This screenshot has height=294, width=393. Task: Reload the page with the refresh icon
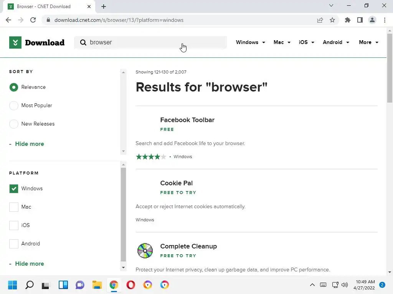[x=33, y=20]
